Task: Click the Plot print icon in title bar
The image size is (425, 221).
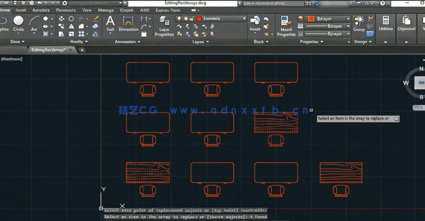Action: 31,3
